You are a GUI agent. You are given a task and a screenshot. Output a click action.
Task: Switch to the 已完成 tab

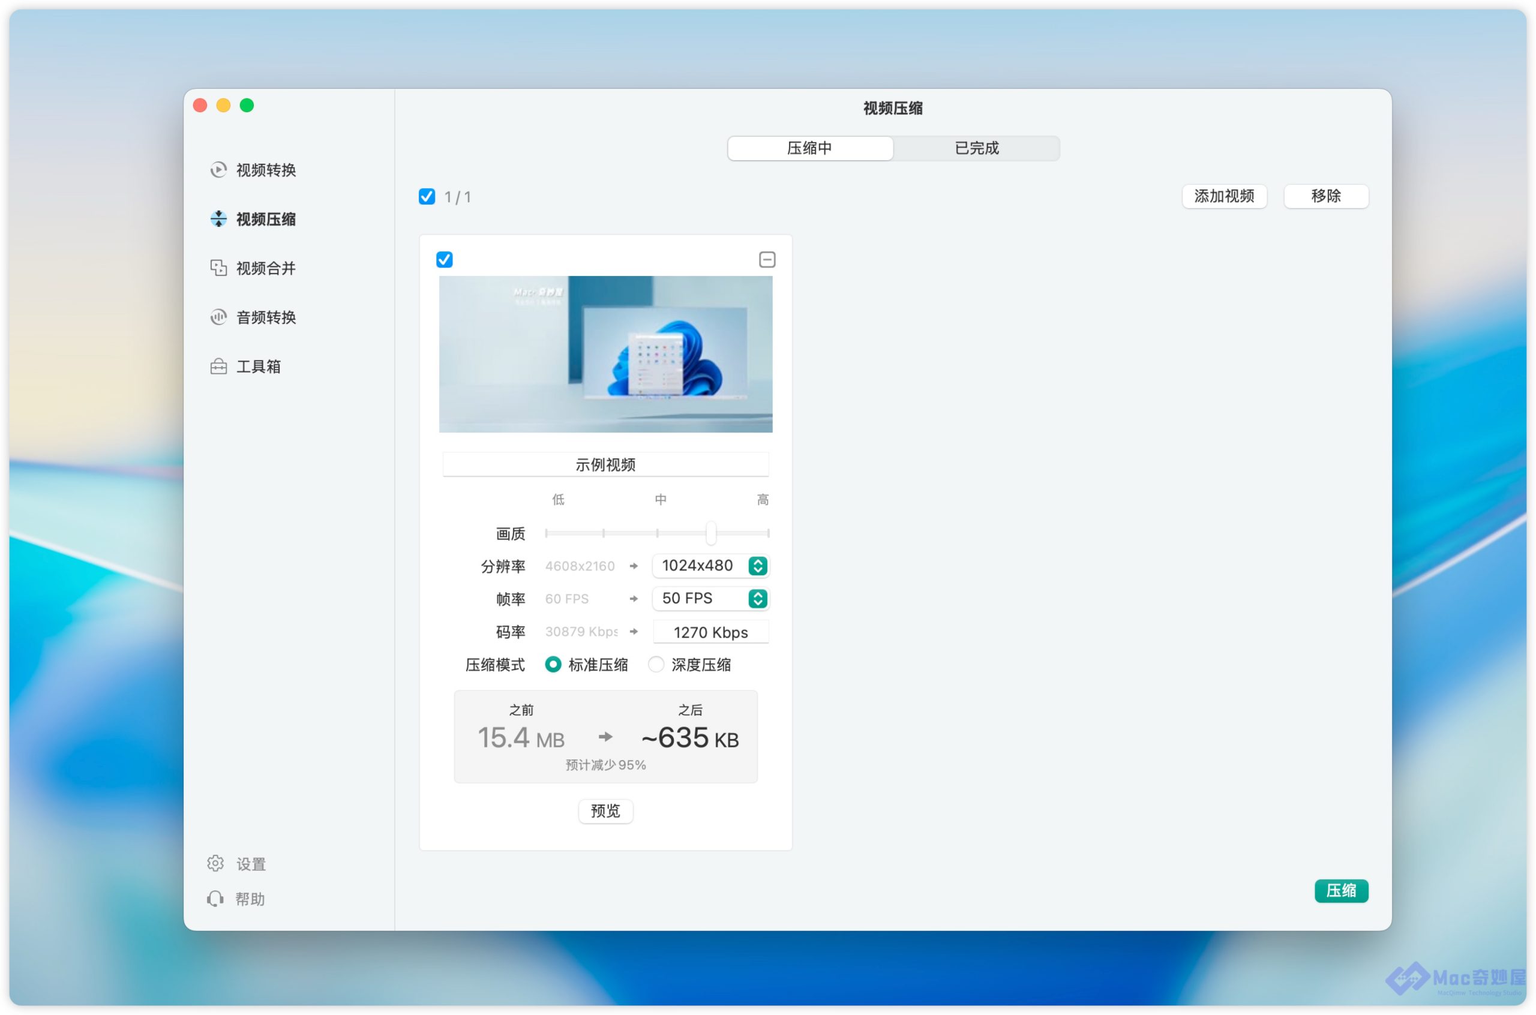(x=976, y=148)
